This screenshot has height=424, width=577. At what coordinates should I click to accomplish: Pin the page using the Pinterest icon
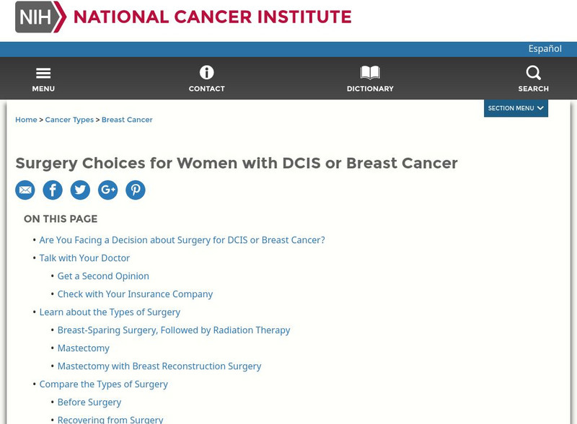[x=136, y=190]
